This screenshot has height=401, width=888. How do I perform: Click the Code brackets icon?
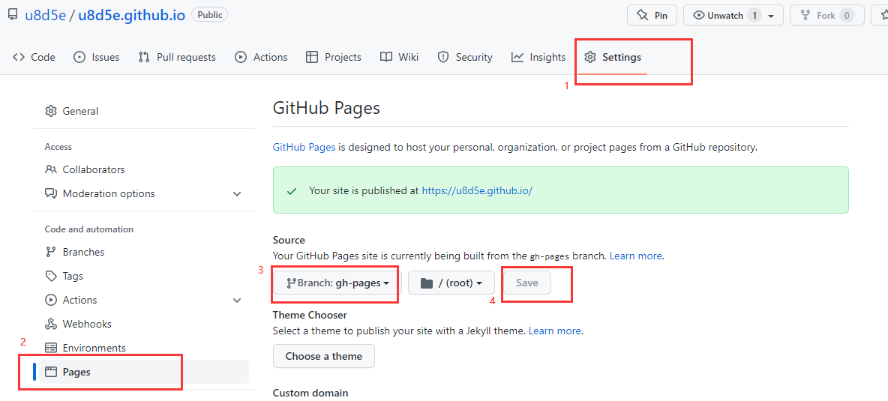(19, 57)
